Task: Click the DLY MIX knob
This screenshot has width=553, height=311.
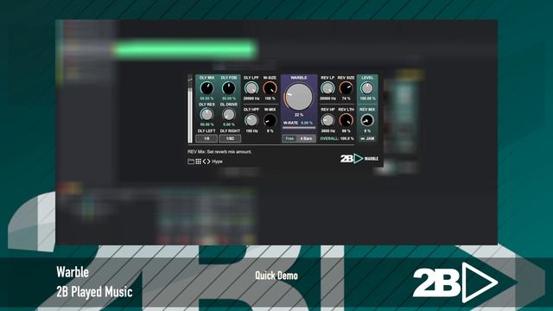Action: pos(207,88)
